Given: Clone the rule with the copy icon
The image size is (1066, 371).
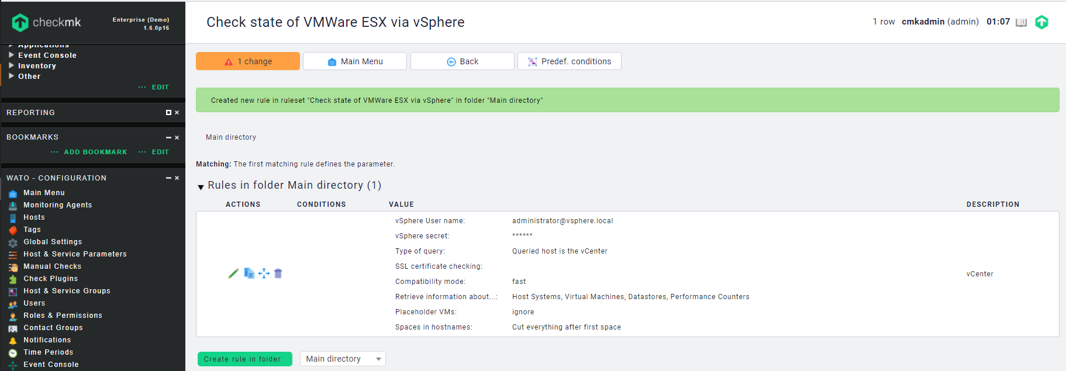Looking at the screenshot, I should point(249,273).
